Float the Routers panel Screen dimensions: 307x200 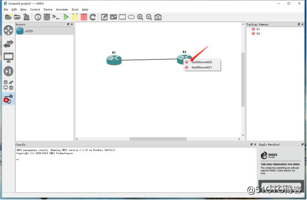coord(68,24)
